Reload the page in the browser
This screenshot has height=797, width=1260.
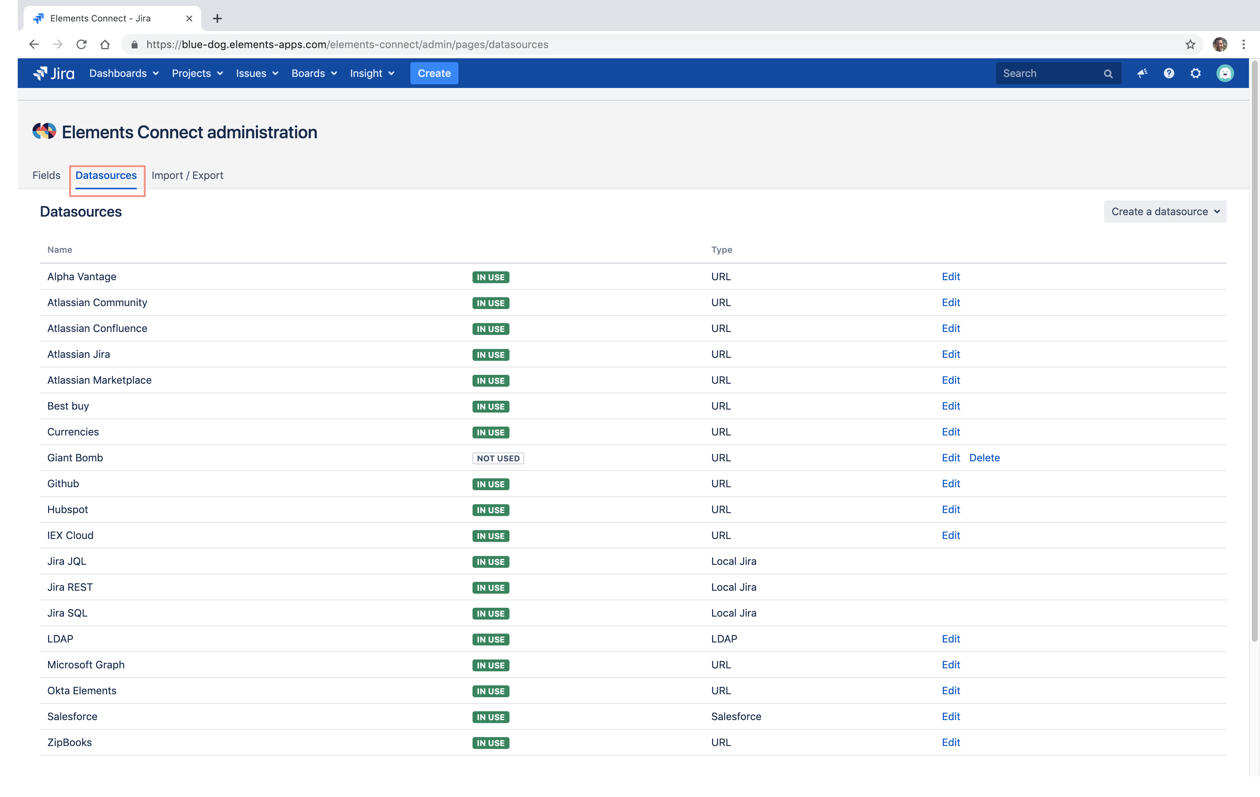click(x=81, y=44)
